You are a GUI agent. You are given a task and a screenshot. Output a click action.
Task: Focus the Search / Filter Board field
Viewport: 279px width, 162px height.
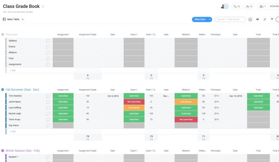pos(230,19)
